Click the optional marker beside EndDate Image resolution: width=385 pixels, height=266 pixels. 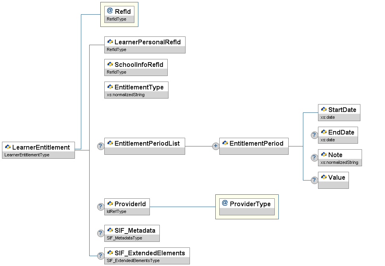[x=314, y=135]
